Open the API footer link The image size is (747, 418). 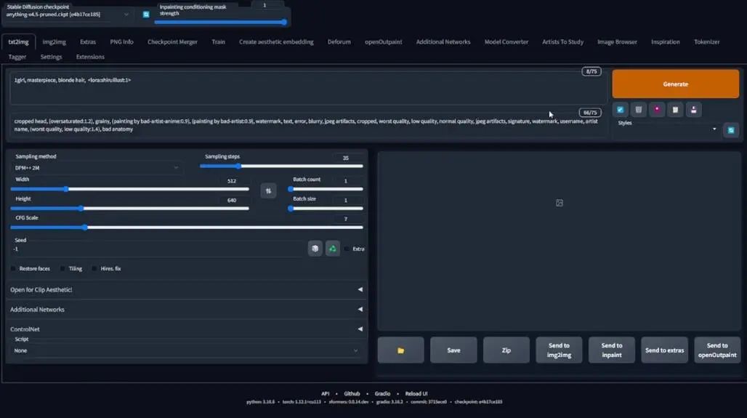[326, 394]
